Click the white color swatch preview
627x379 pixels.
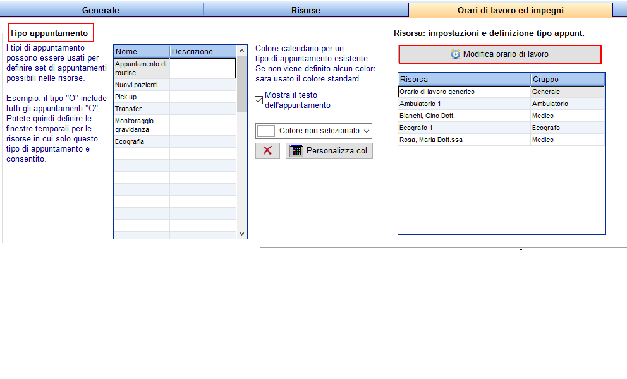pyautogui.click(x=266, y=131)
